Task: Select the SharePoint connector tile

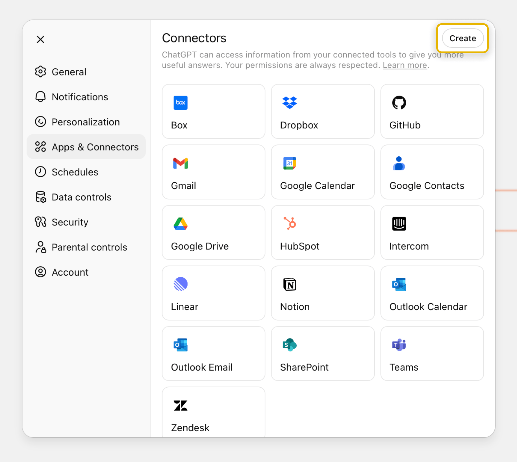Action: tap(322, 353)
